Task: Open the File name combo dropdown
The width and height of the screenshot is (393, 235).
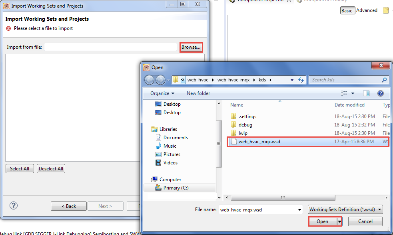Action: 299,210
